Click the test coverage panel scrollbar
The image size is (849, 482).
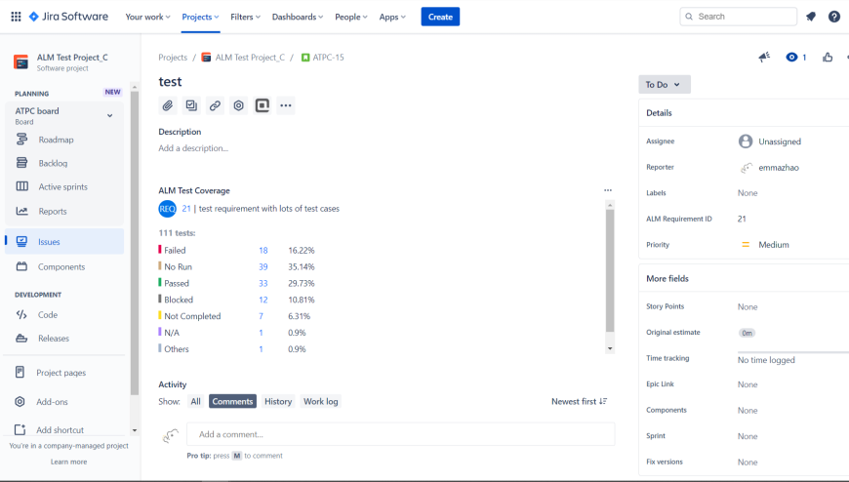(x=610, y=270)
